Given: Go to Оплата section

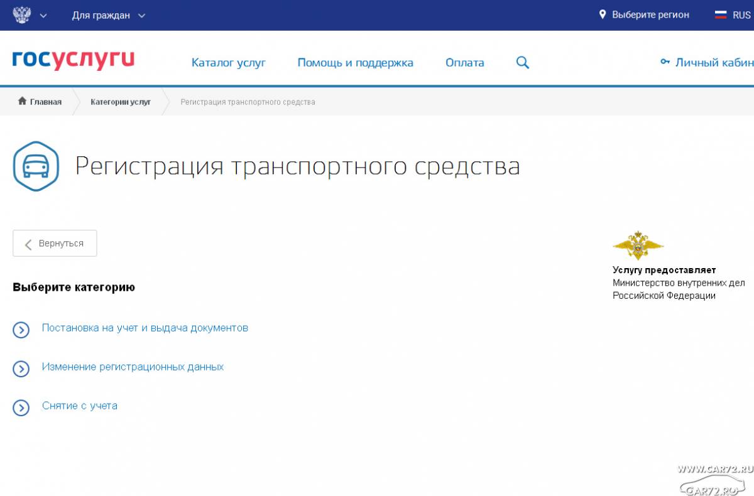Looking at the screenshot, I should coord(464,63).
